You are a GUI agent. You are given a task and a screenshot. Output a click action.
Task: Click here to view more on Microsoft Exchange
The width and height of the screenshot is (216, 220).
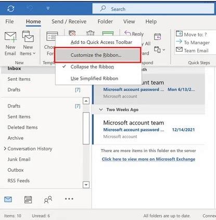coord(148,159)
